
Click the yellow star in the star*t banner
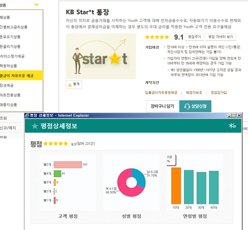pos(115,58)
